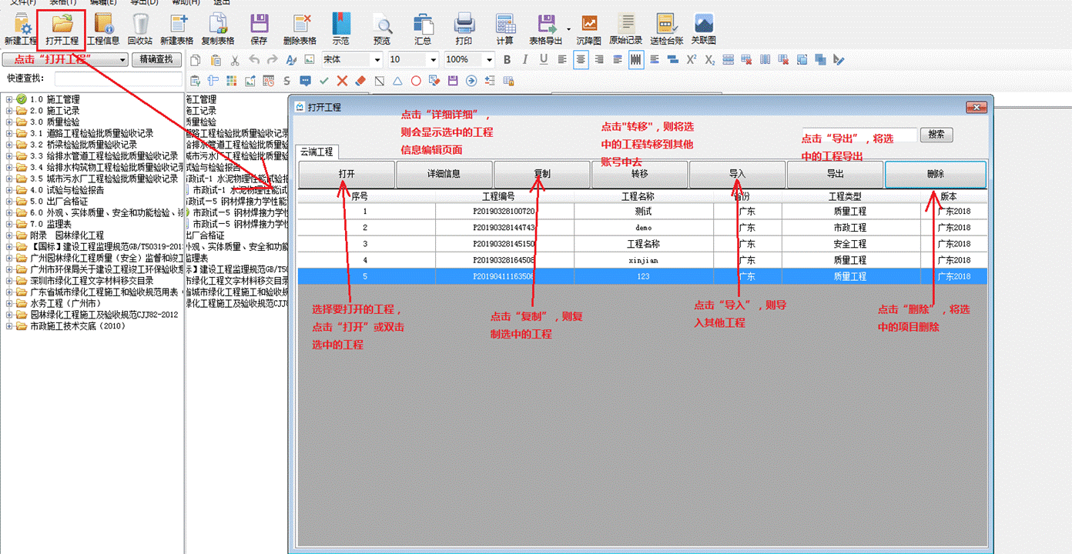Click the 打开 button in dialog
This screenshot has width=1072, height=554.
[x=346, y=174]
